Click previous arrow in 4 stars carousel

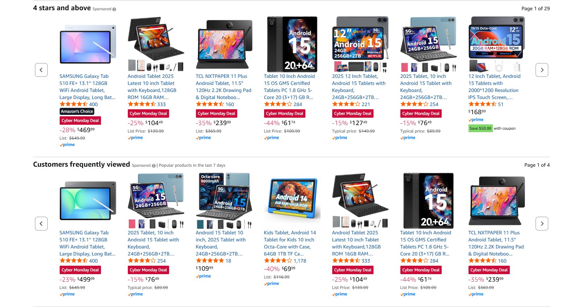[41, 70]
